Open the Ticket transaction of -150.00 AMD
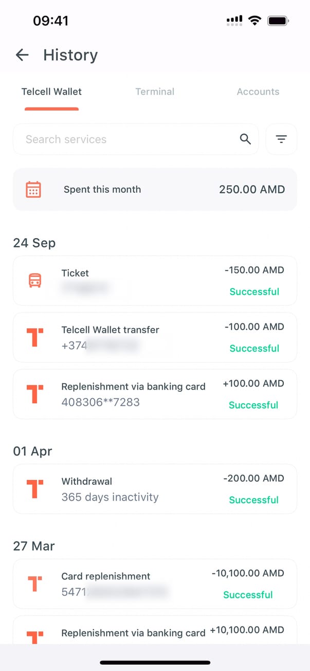This screenshot has height=671, width=310. tap(155, 281)
